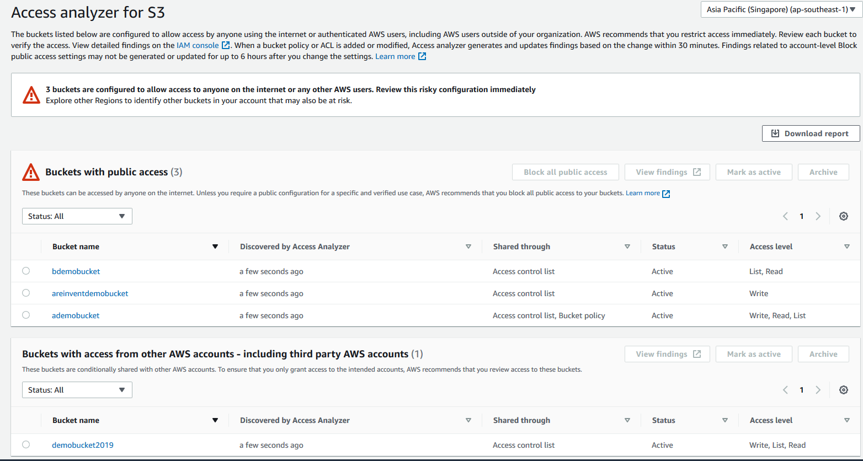Click the page number 1 in pagination
The image size is (863, 461).
[x=802, y=216]
